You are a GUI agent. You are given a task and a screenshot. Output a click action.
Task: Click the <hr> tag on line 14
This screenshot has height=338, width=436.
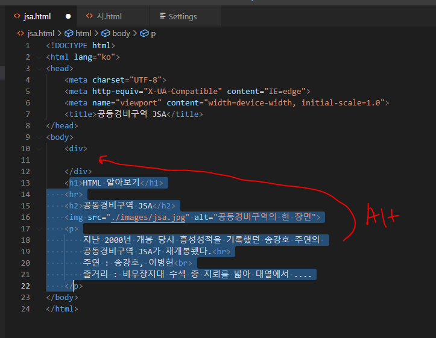pos(74,195)
